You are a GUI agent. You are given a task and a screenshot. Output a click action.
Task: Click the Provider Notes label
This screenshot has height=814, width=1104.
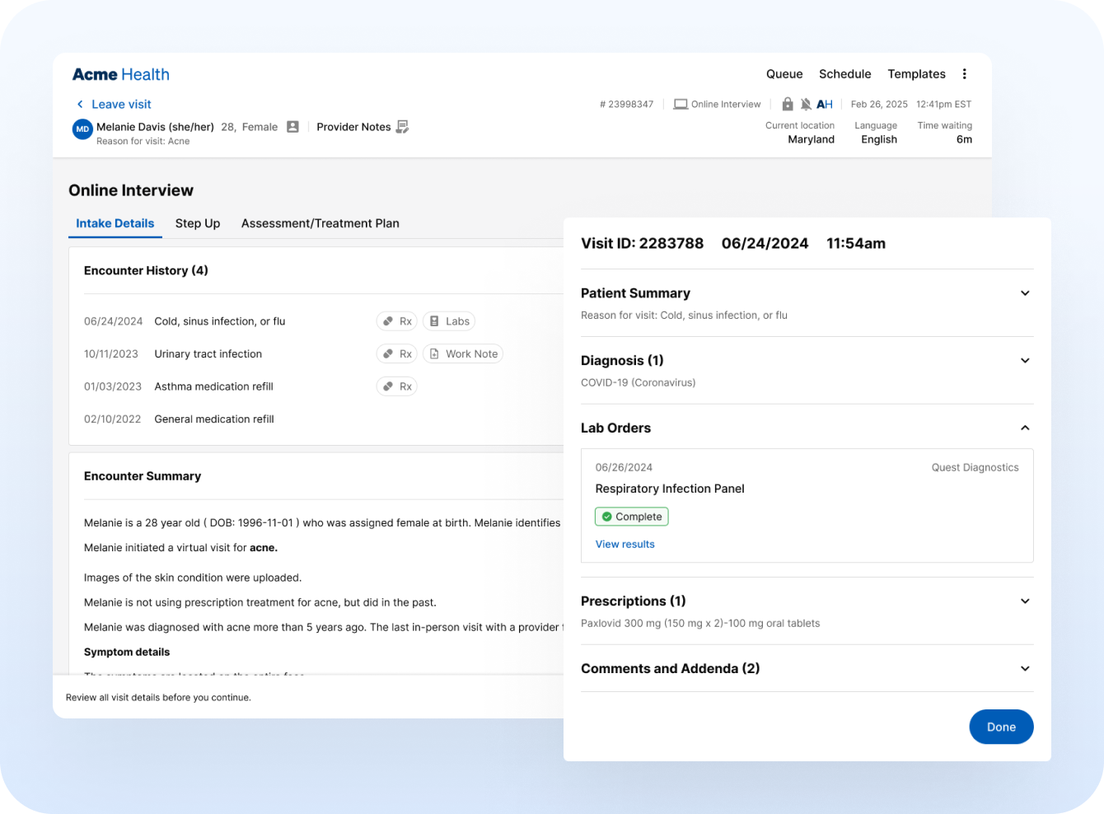[x=353, y=127]
